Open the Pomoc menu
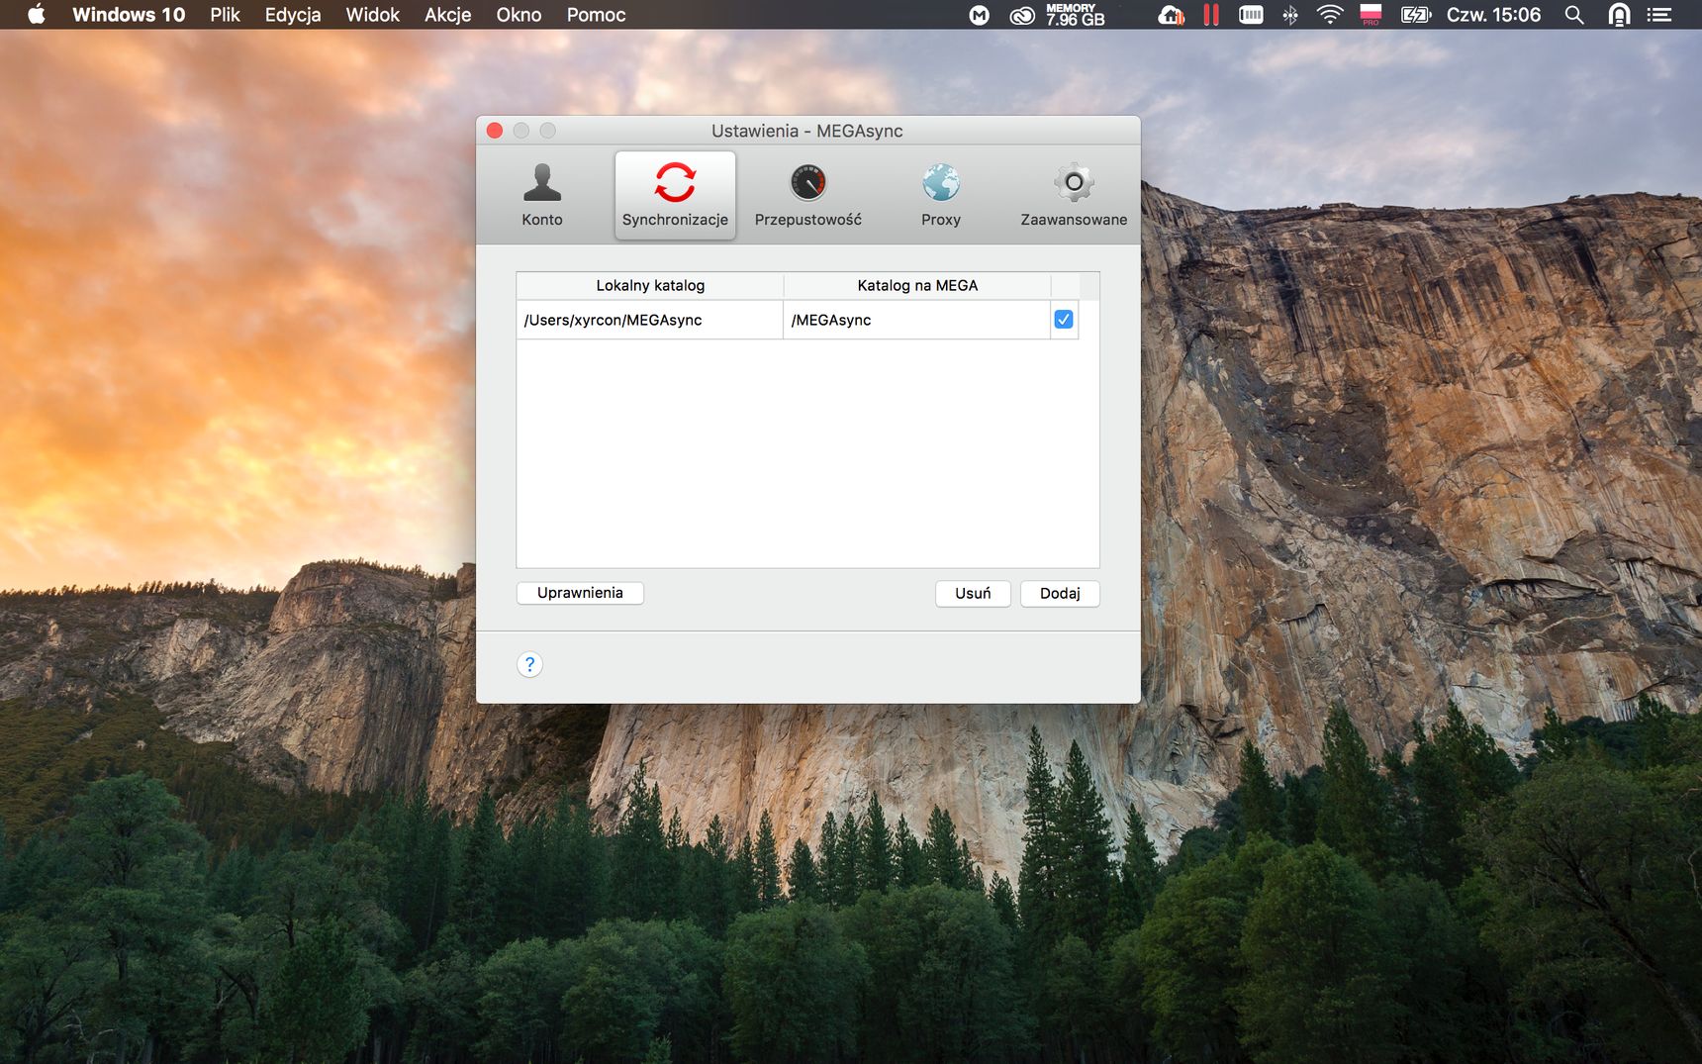Screen dimensions: 1702x1064 click(596, 15)
